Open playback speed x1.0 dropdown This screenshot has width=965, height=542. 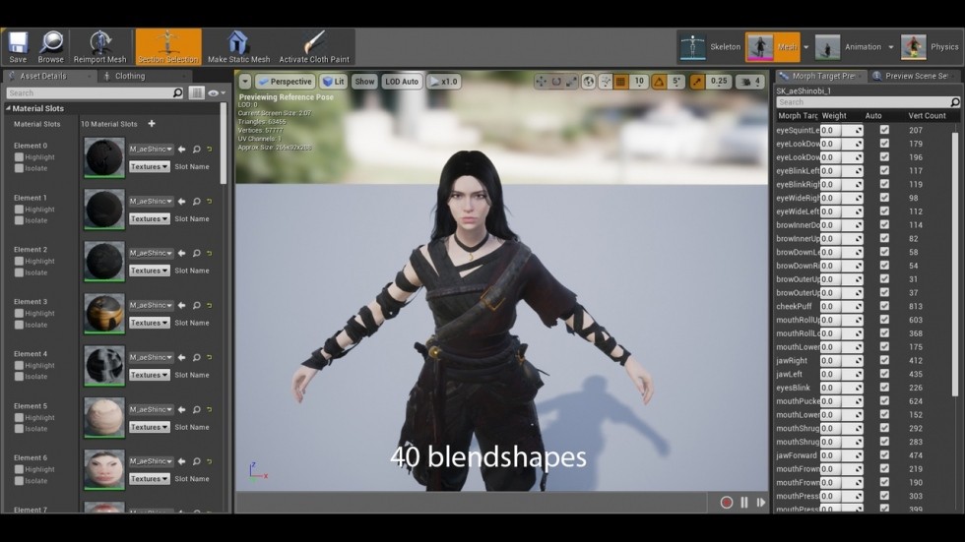pyautogui.click(x=444, y=81)
